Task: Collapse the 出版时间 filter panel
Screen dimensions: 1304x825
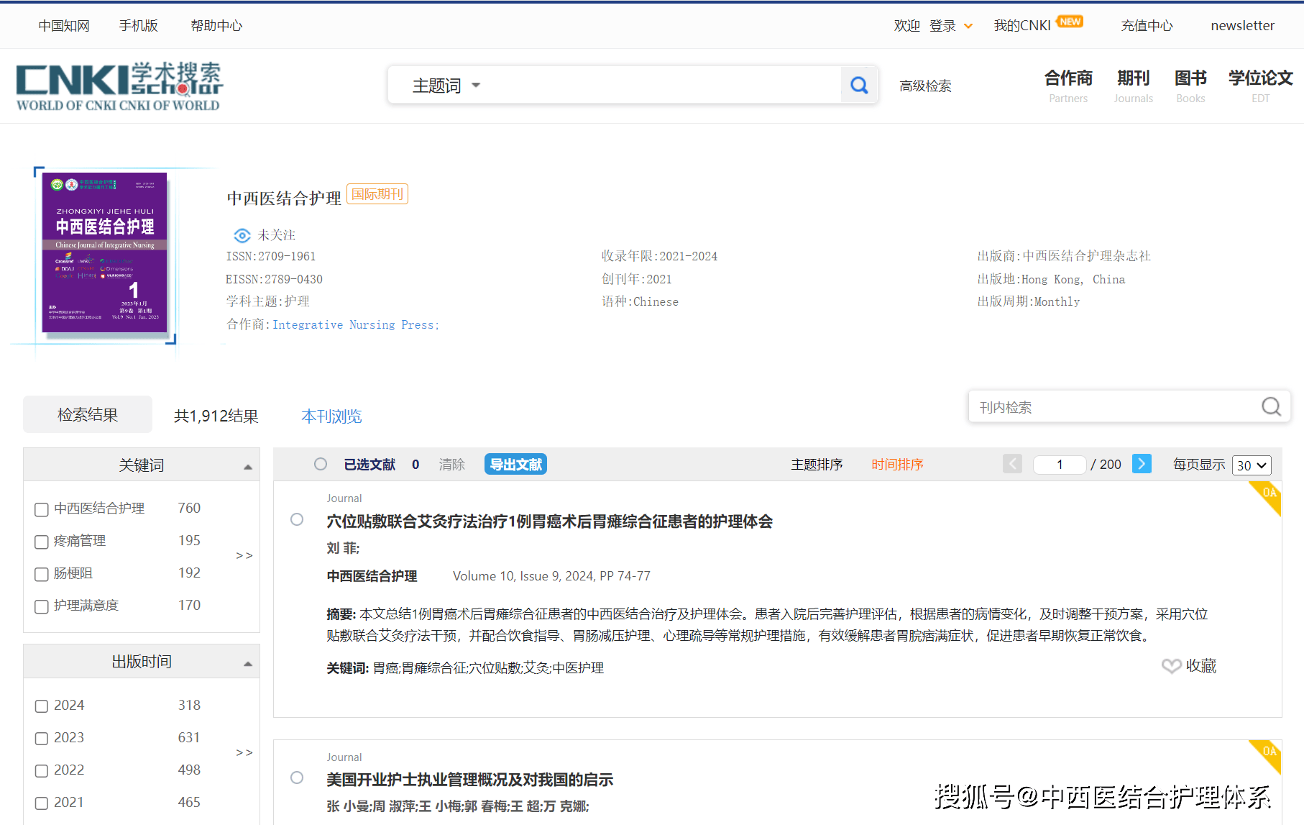Action: pyautogui.click(x=248, y=663)
